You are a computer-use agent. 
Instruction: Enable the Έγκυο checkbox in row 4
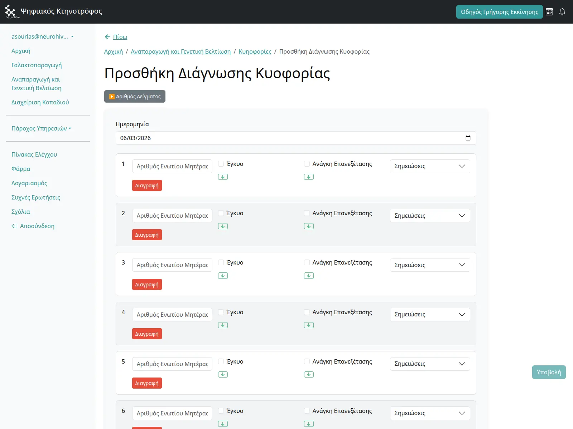[x=221, y=312]
